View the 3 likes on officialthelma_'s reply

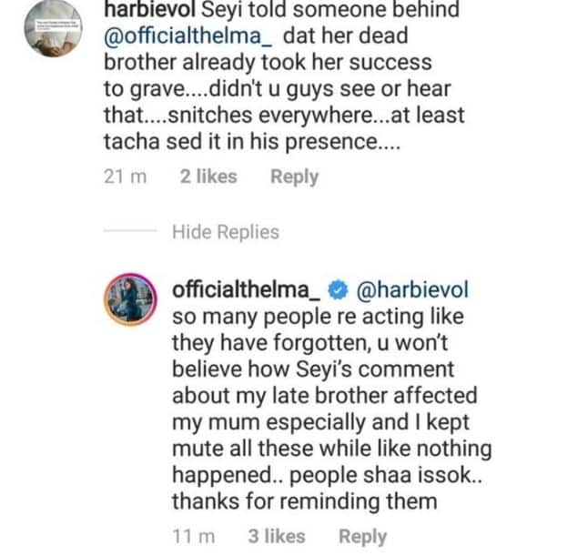[x=277, y=537]
